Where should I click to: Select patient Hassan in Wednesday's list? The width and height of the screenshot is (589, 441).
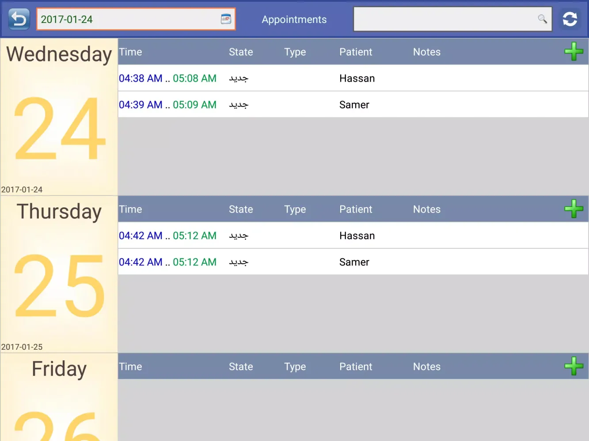click(357, 78)
